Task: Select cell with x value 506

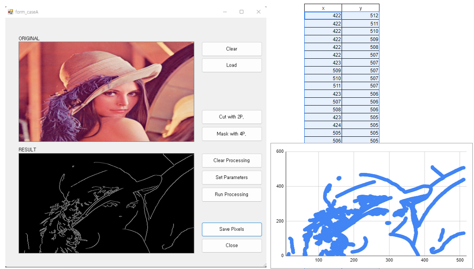Action: [x=323, y=140]
